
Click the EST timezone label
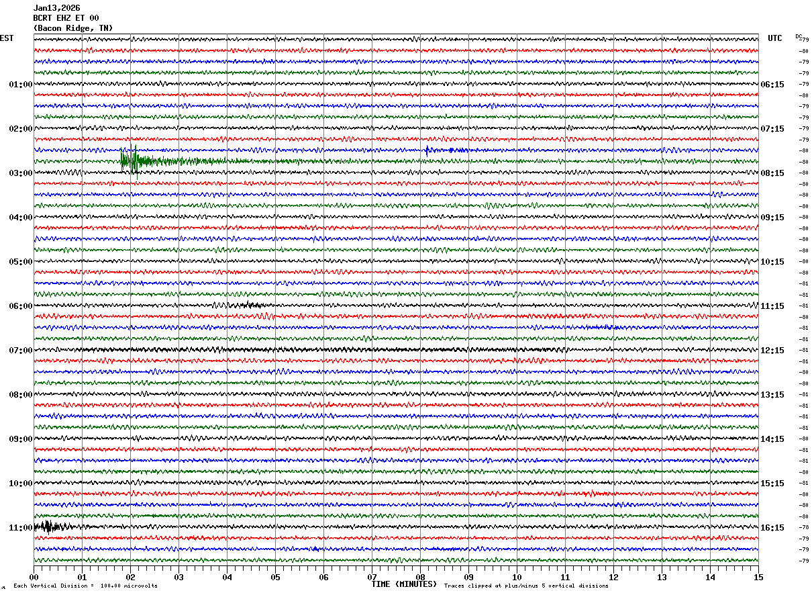click(x=7, y=38)
